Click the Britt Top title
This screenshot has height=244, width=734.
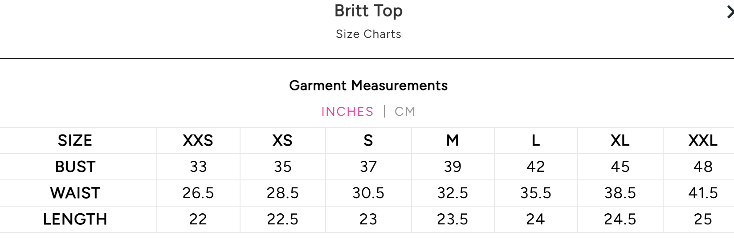[368, 11]
